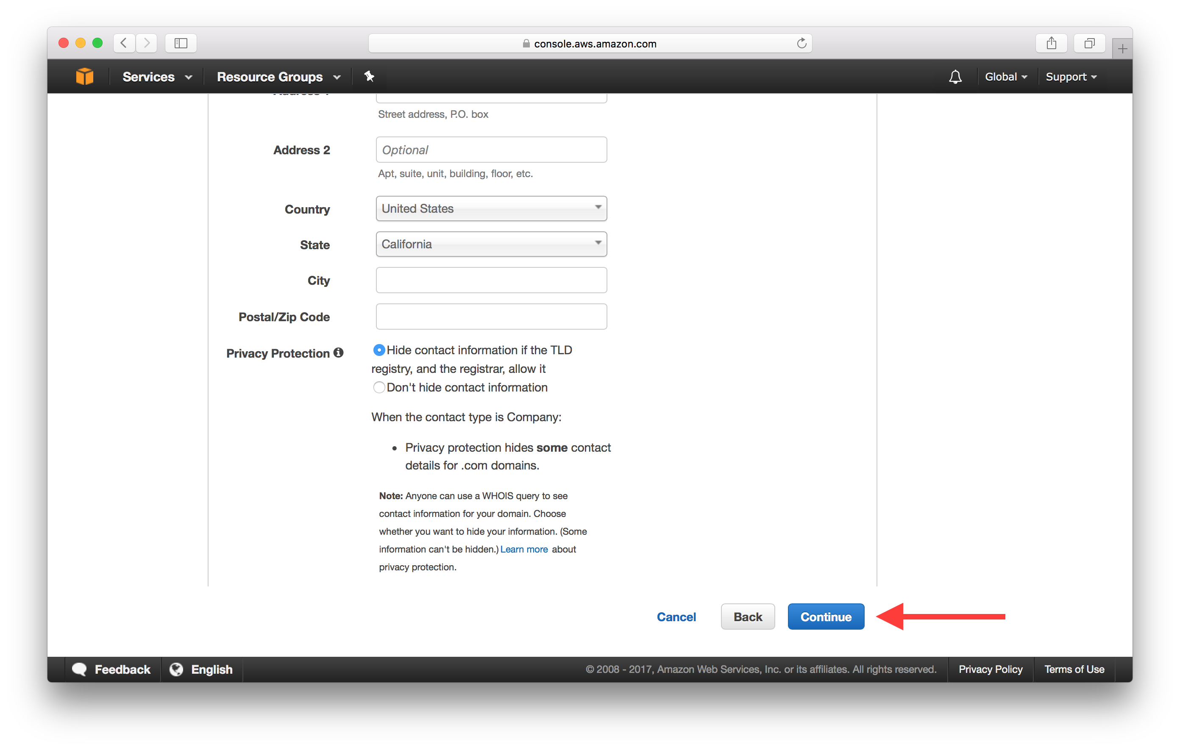
Task: Click the Safari share icon
Action: [x=1051, y=44]
